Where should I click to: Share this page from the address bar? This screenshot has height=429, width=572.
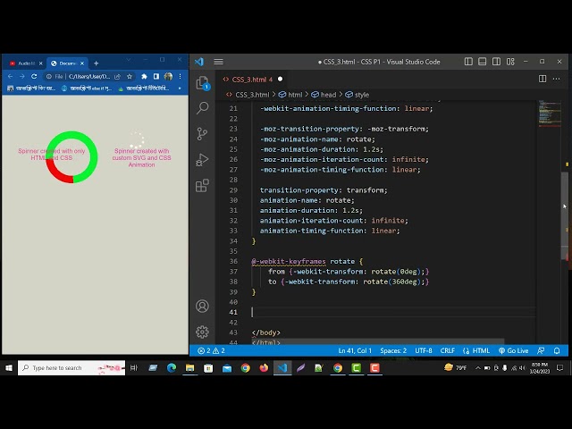click(x=117, y=76)
